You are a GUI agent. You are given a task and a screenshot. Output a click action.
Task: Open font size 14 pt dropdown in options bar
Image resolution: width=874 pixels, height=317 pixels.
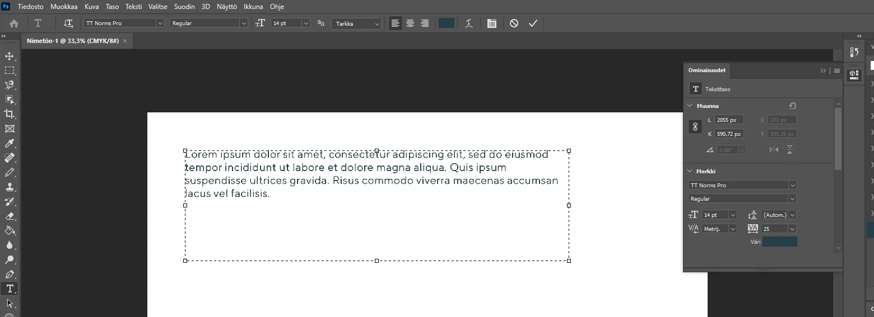click(x=306, y=23)
